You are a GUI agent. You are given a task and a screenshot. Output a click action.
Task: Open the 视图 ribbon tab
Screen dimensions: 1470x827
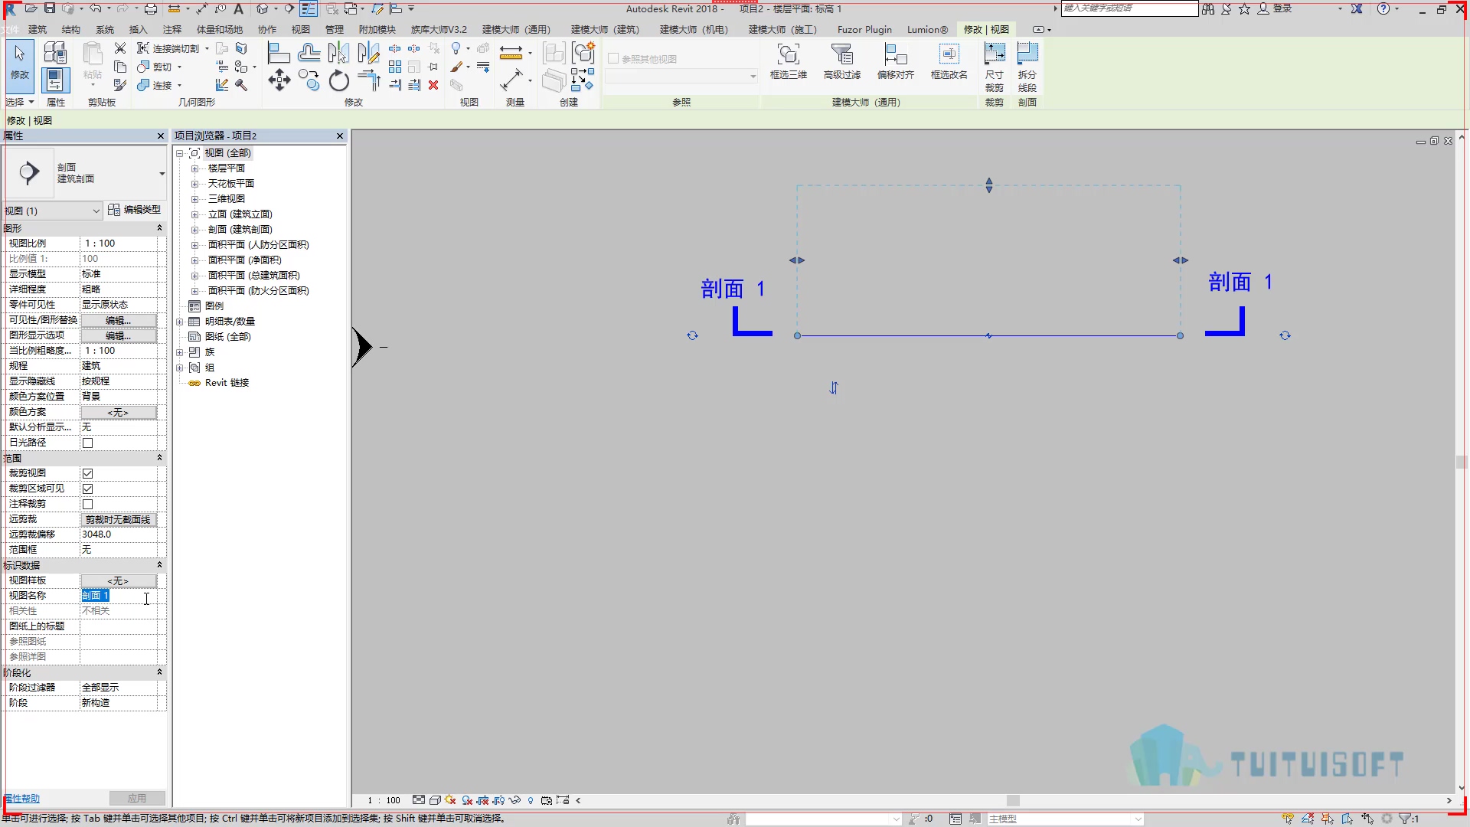coord(300,29)
